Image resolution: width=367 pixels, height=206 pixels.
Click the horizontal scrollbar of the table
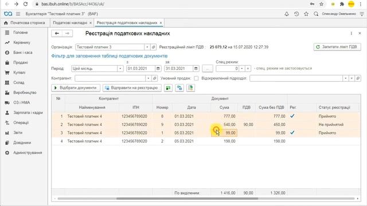[188, 199]
